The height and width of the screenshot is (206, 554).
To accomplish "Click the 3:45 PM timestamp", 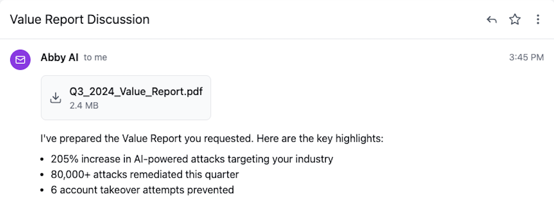I will tap(527, 58).
